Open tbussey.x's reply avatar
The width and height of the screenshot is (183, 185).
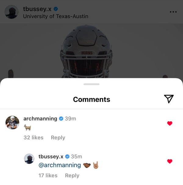click(29, 159)
